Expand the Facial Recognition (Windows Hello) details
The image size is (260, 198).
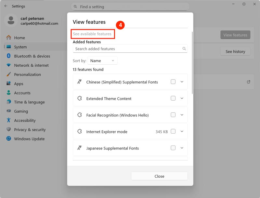[182, 115]
